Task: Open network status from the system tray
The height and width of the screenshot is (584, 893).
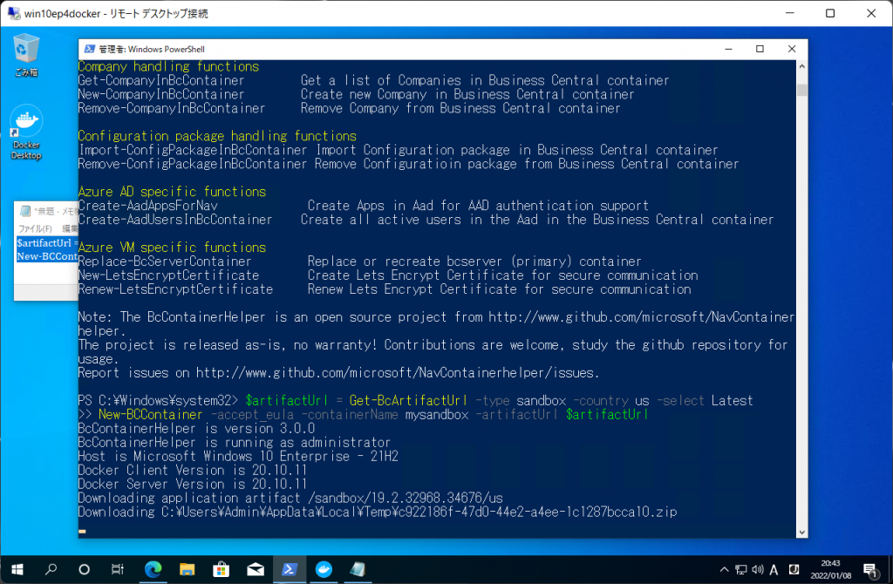Action: pyautogui.click(x=741, y=569)
